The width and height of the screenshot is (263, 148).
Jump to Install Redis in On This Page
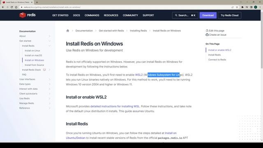click(x=215, y=55)
